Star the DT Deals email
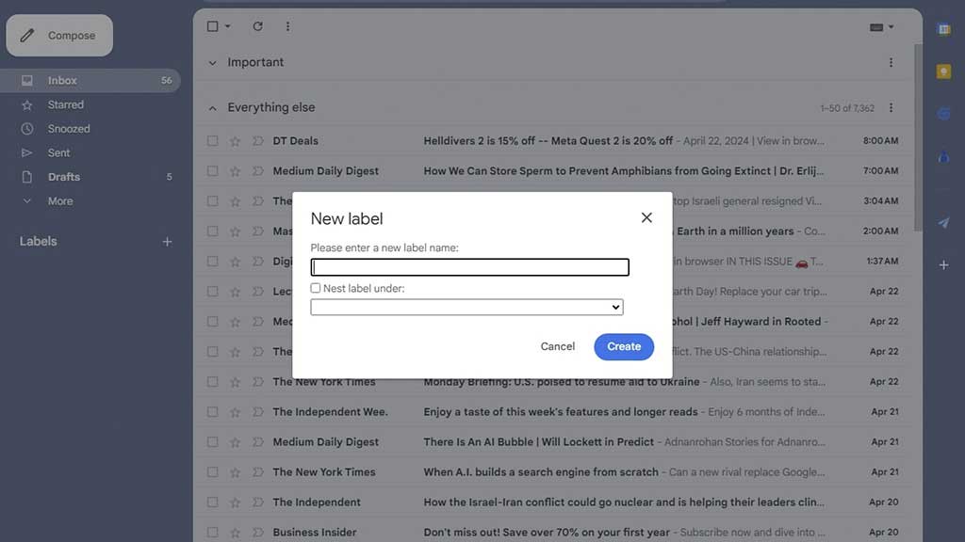965x542 pixels. click(236, 141)
